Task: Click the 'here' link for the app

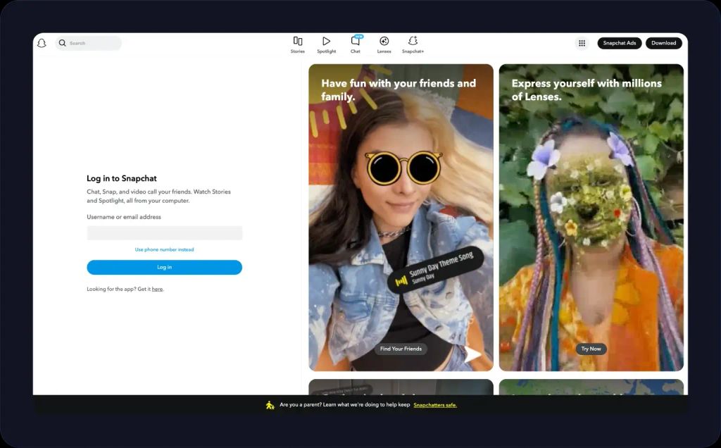Action: coord(157,289)
